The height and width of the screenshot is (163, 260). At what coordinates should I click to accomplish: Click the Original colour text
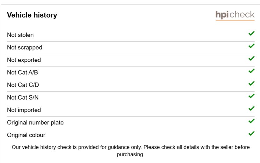click(x=26, y=135)
